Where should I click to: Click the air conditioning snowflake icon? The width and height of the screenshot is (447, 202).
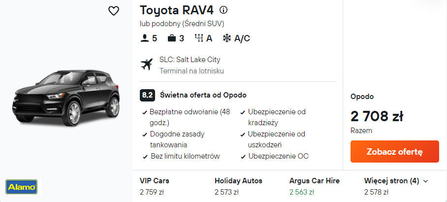tap(227, 38)
